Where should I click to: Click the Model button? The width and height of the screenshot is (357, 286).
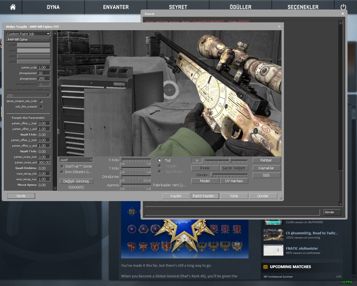(x=205, y=181)
